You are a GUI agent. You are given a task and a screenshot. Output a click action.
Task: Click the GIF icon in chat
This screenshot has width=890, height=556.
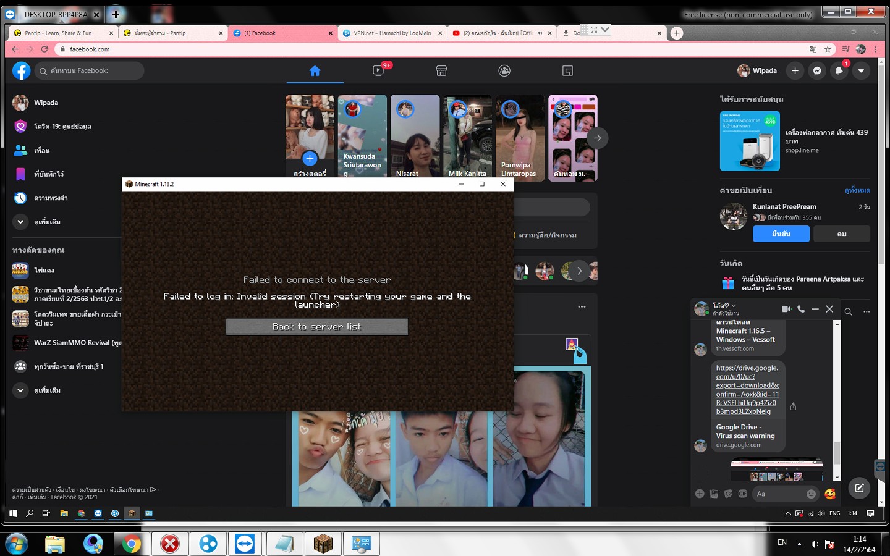tap(743, 494)
